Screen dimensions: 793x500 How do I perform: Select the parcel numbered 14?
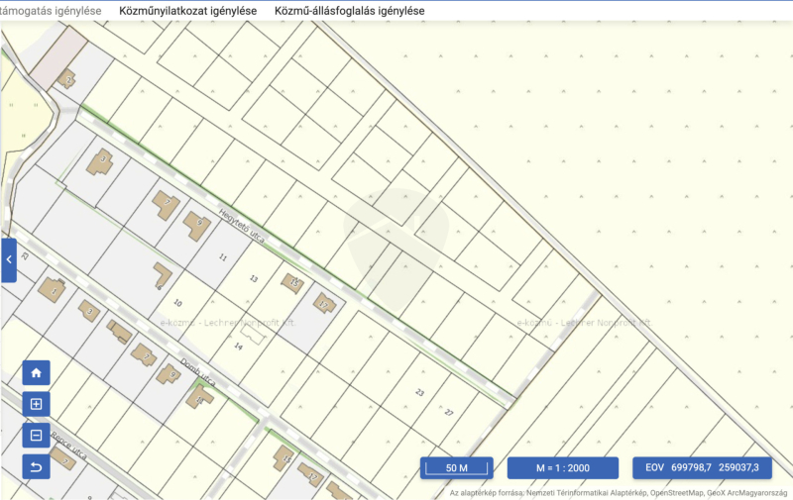[238, 347]
